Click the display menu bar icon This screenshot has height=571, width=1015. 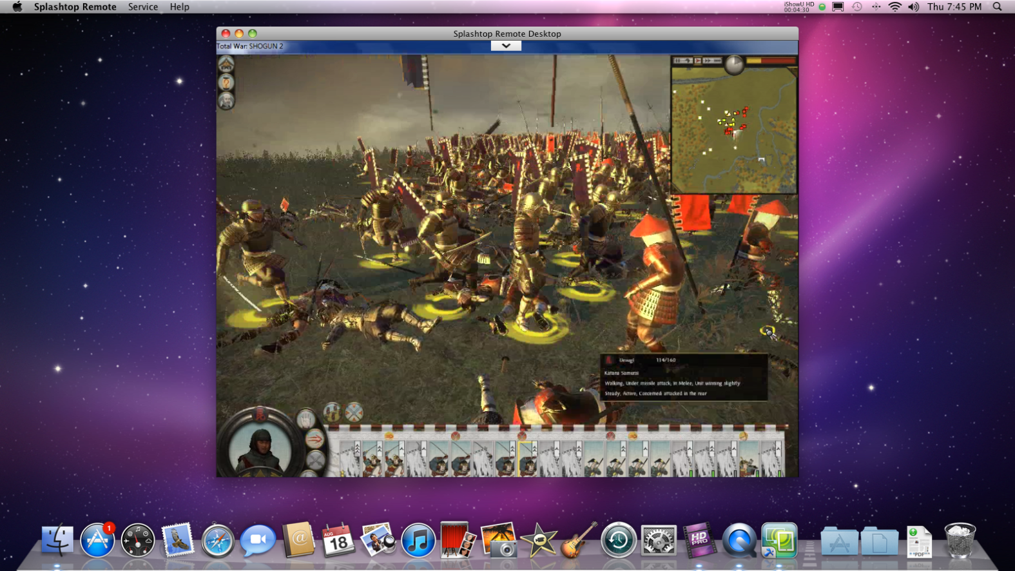(x=838, y=6)
